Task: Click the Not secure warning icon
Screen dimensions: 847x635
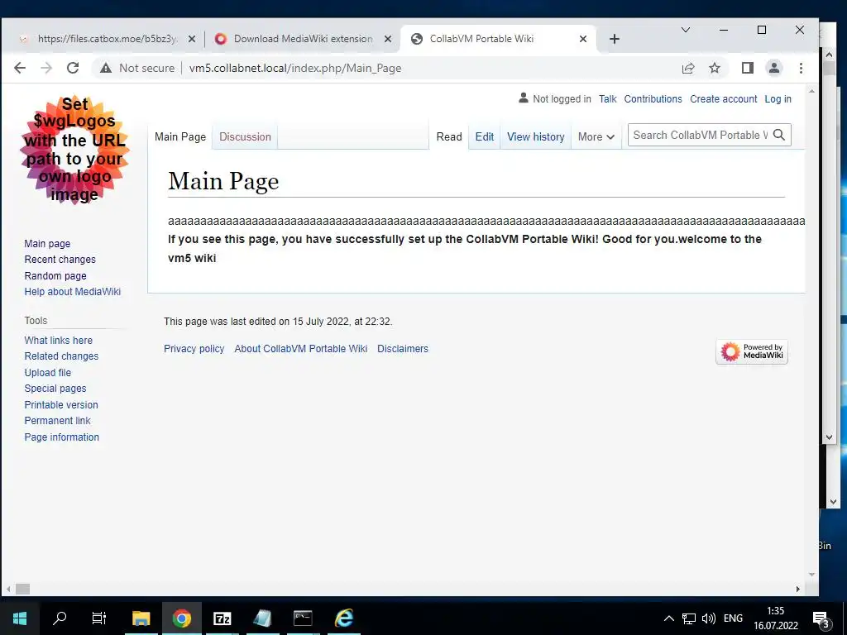Action: 106,68
